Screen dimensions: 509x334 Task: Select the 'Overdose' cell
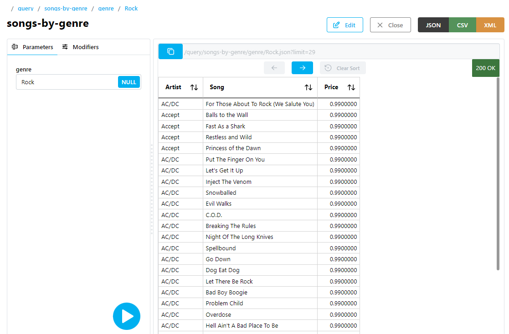[x=260, y=314]
